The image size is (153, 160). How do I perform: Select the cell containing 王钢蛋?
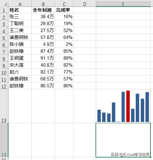20,58
